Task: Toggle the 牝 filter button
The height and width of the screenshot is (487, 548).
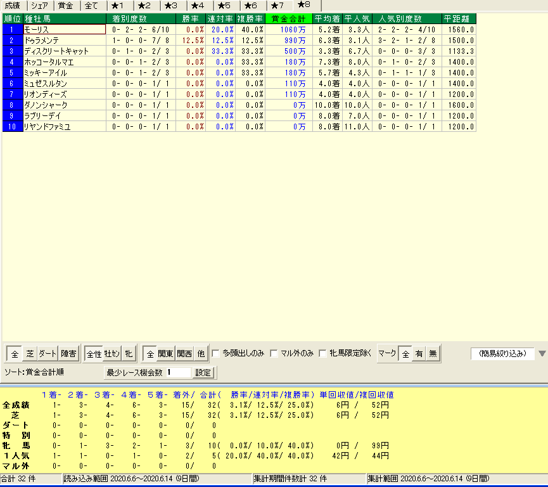Action: tap(129, 354)
